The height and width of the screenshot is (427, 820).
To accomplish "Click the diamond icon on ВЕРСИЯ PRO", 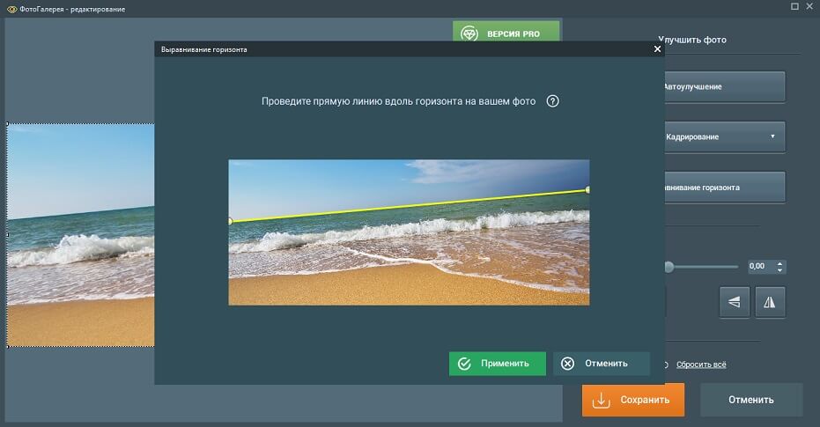I will click(471, 34).
